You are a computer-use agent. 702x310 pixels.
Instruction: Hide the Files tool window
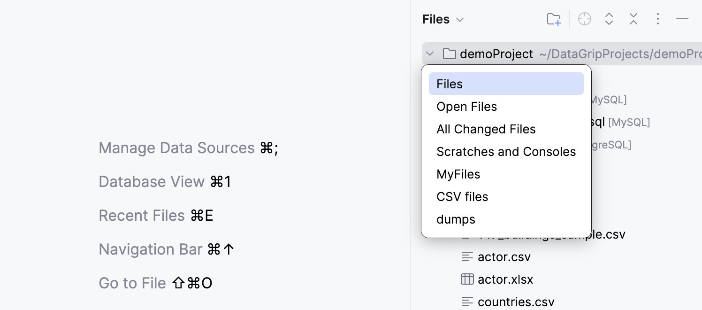[682, 19]
